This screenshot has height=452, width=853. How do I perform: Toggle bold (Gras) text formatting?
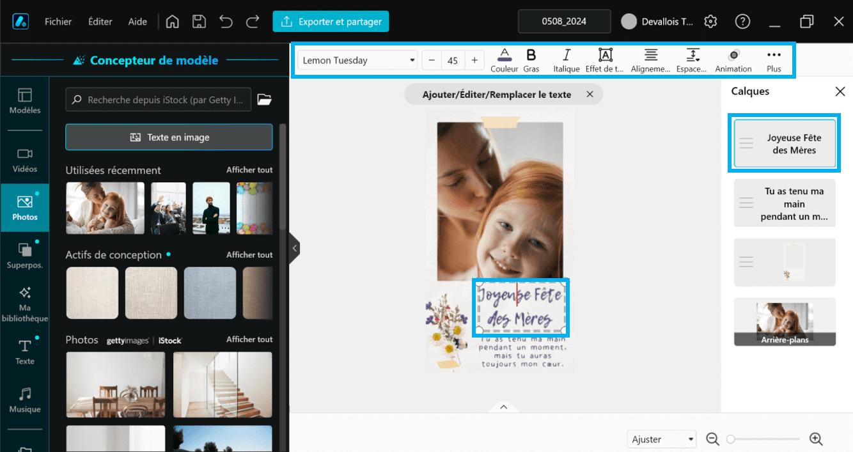[531, 60]
